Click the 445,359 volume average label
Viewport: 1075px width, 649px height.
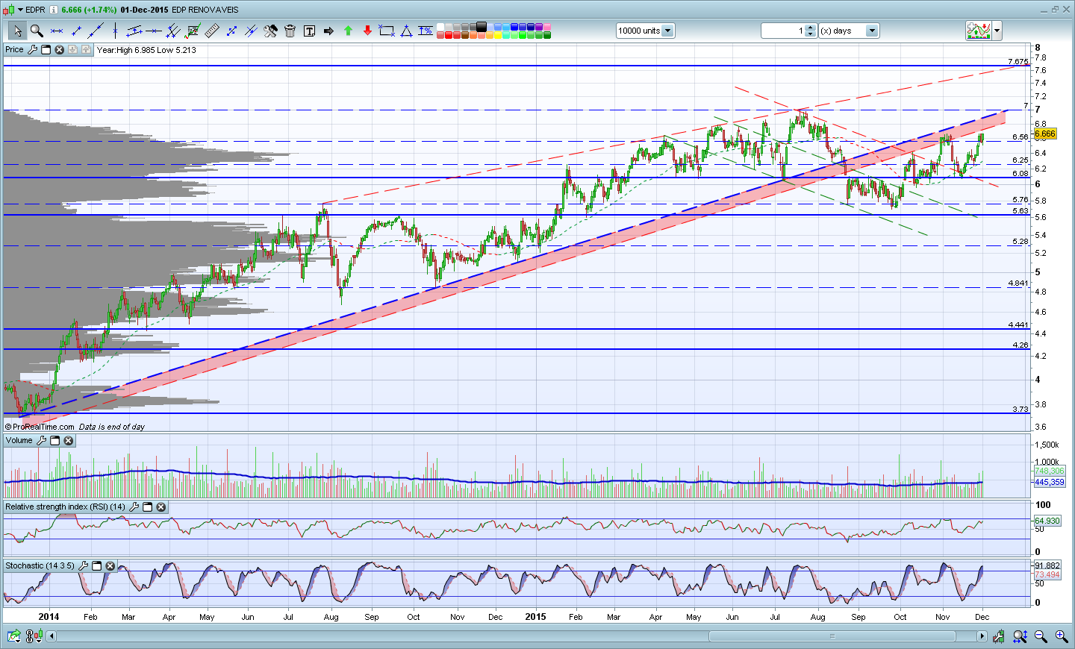tap(1049, 483)
